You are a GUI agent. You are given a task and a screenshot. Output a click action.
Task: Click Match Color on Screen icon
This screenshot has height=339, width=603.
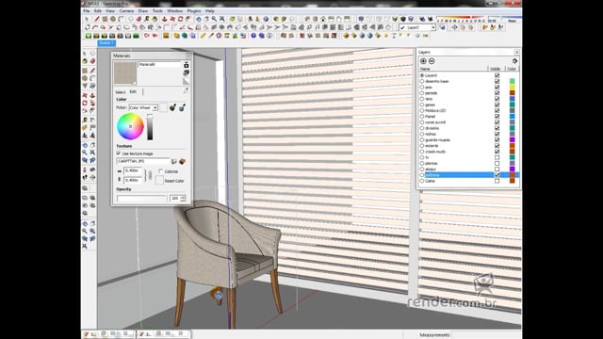pyautogui.click(x=182, y=107)
